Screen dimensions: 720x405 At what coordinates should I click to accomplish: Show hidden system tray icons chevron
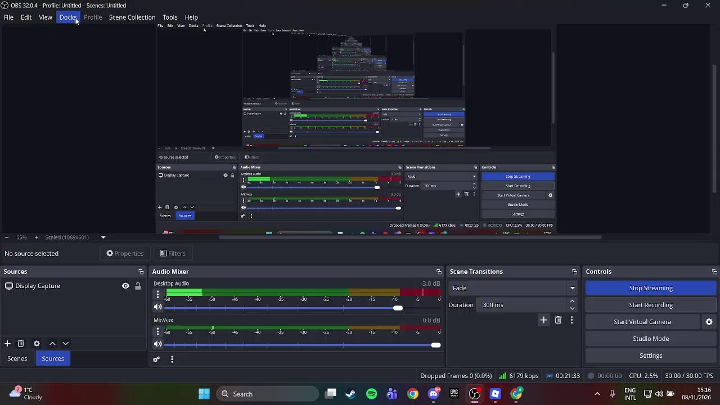pyautogui.click(x=597, y=394)
